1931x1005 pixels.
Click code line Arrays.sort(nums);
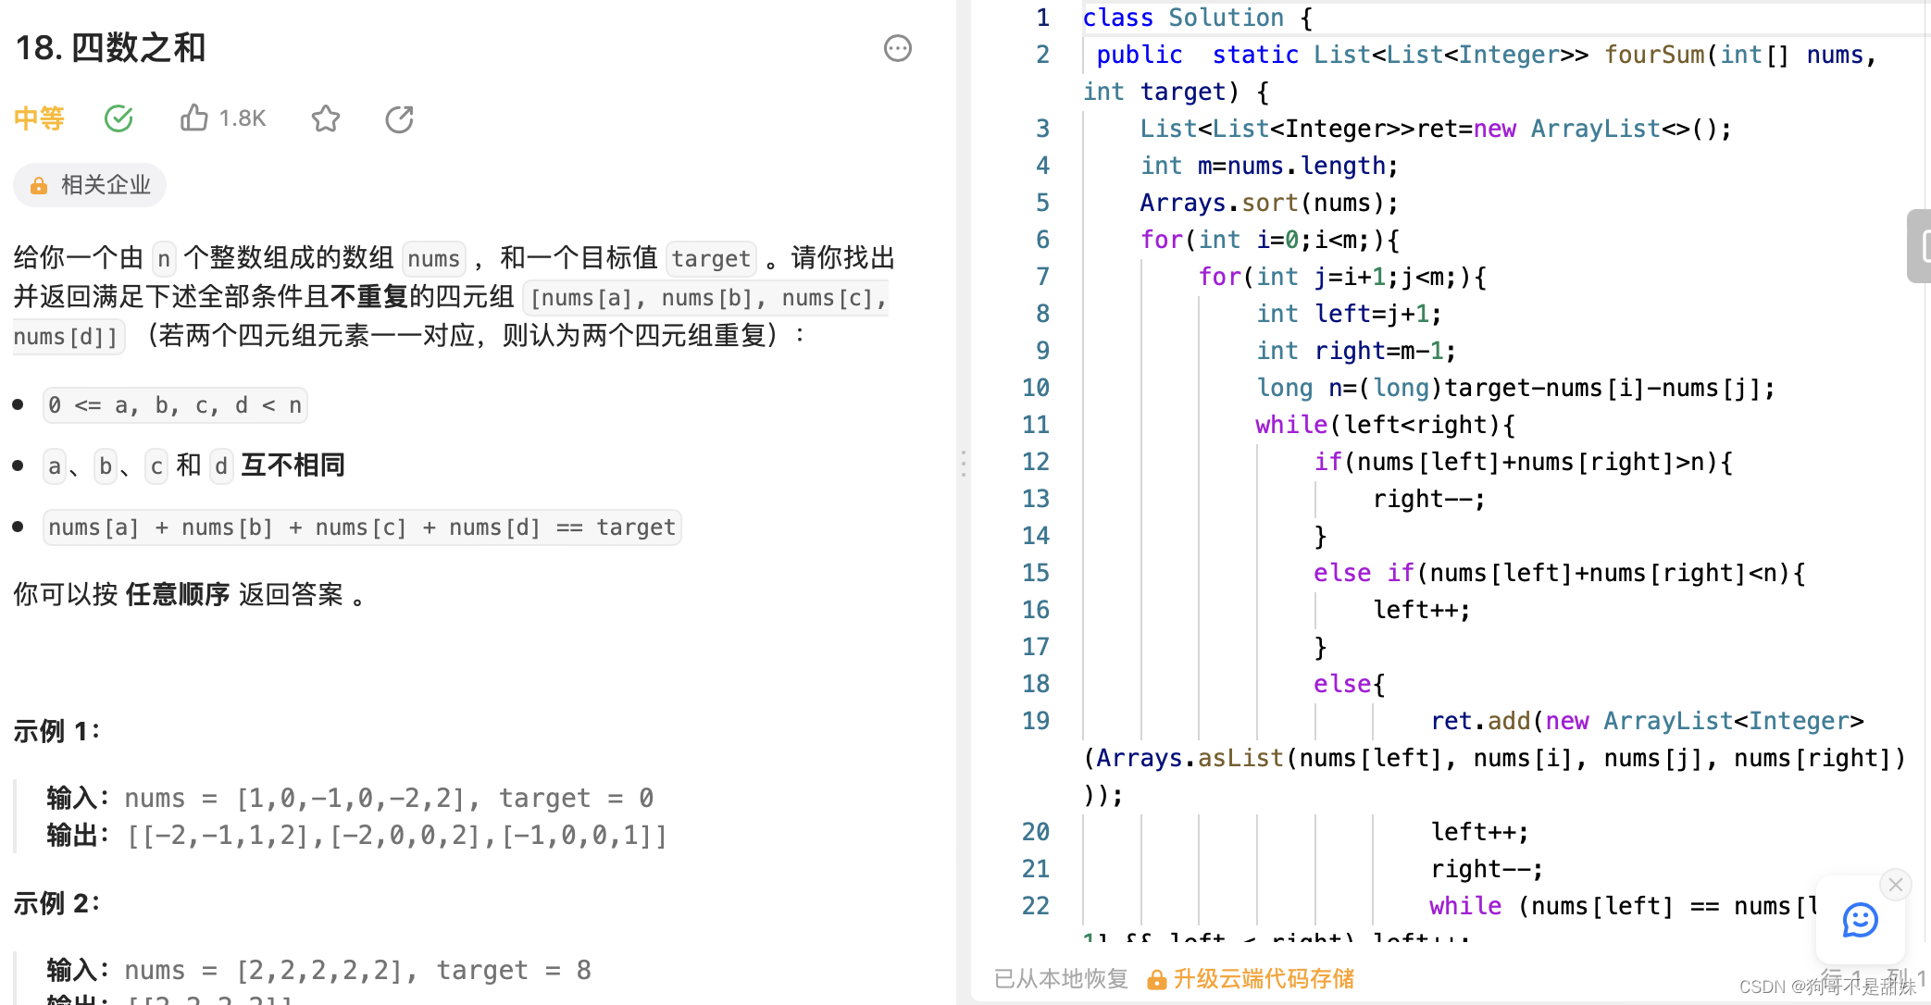tap(1269, 203)
